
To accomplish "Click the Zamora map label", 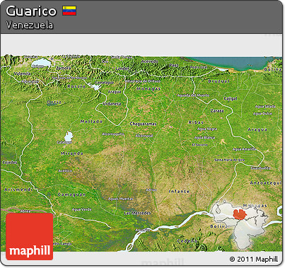I will [64, 68].
